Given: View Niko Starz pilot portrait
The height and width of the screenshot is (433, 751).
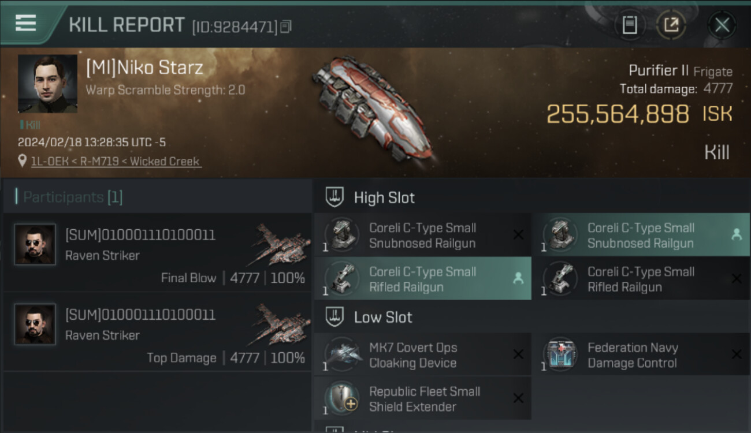Looking at the screenshot, I should pyautogui.click(x=47, y=84).
